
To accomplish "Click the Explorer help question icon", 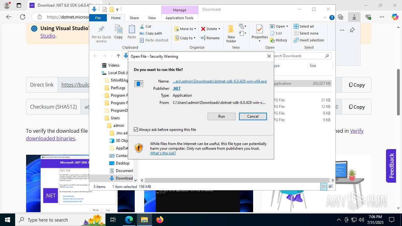I will (x=332, y=18).
